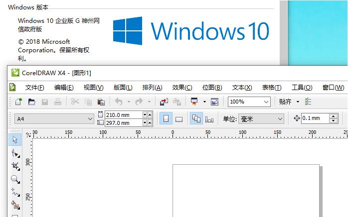
Task: Click the New document icon
Action: pyautogui.click(x=18, y=102)
